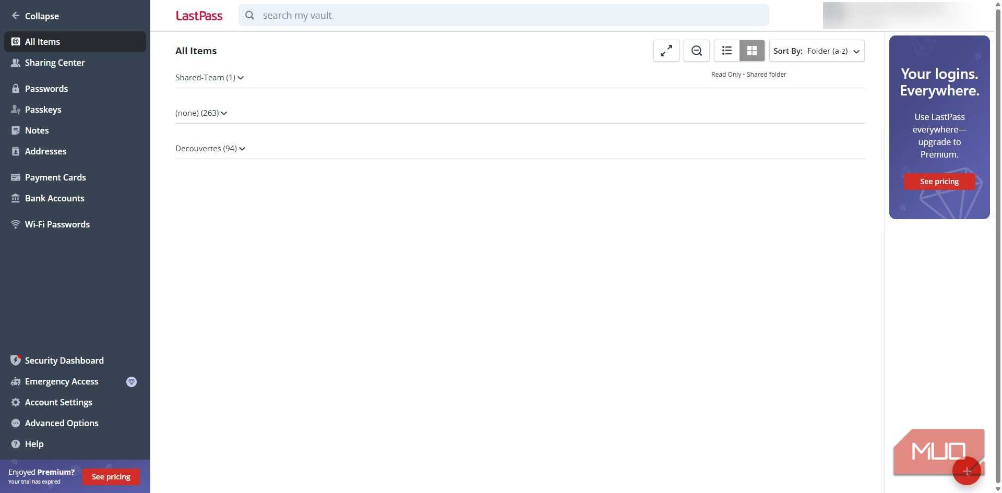Click the red add item plus button
Screen dimensions: 1002x493
967,471
